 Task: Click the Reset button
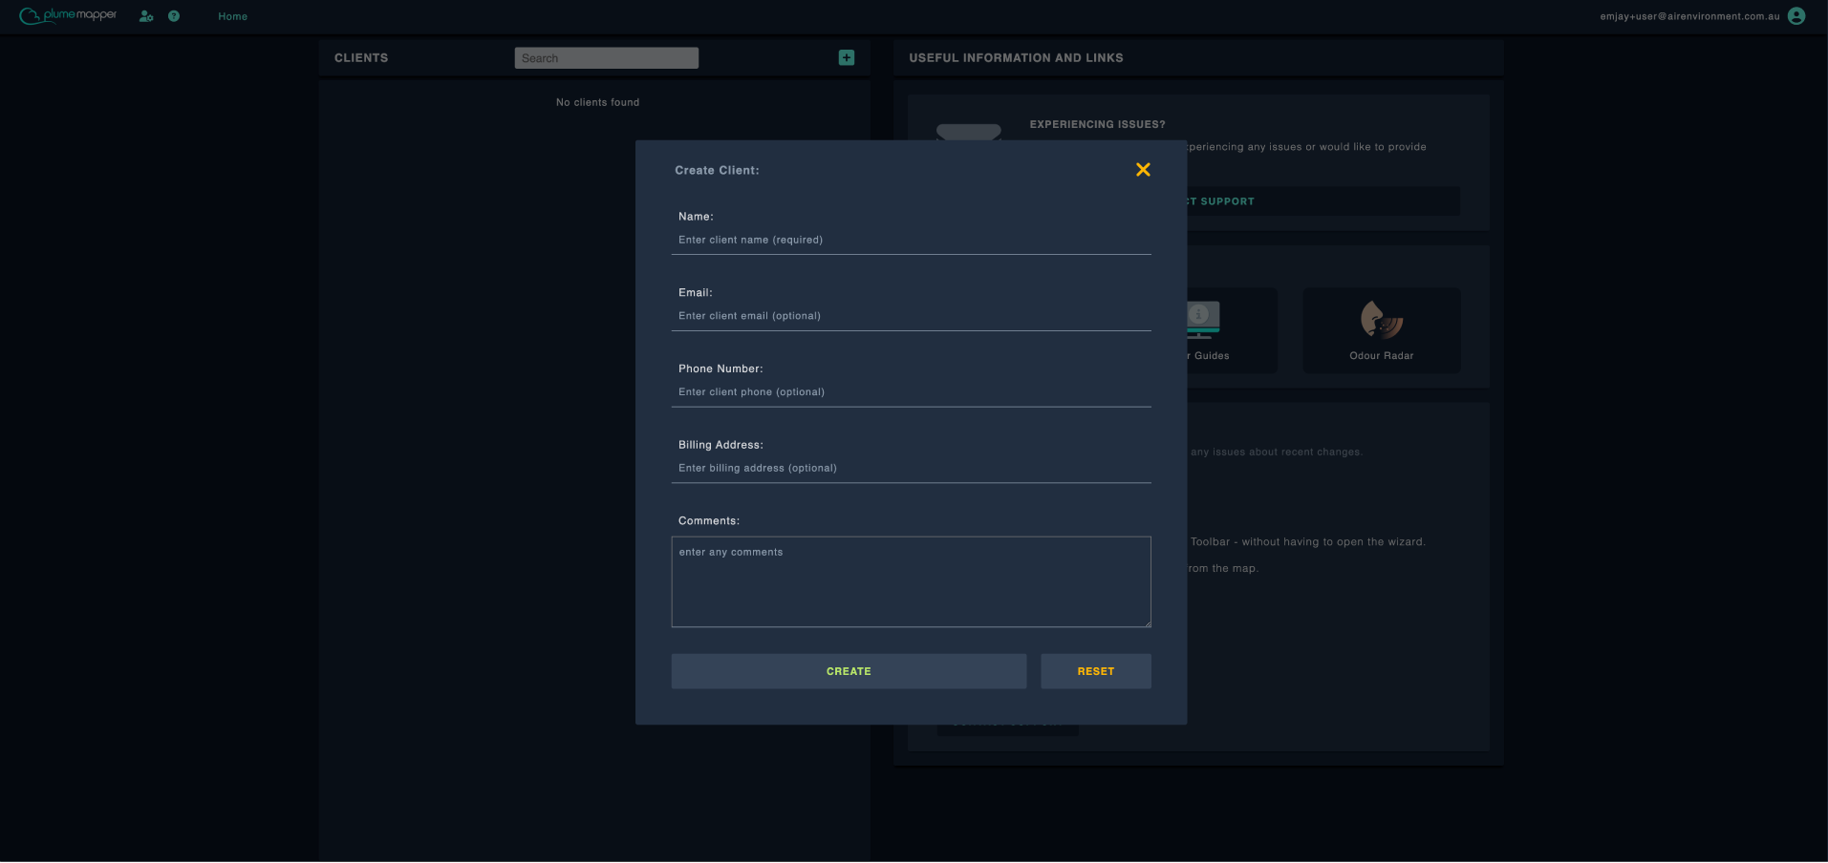1096,671
